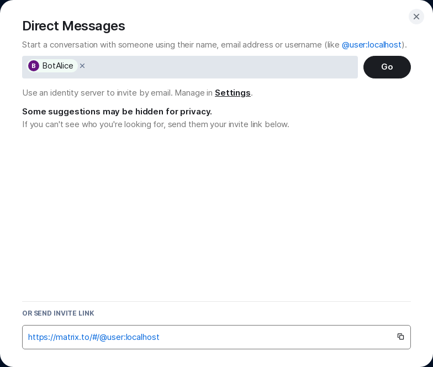The width and height of the screenshot is (433, 367).
Task: Focus the recipient search input field
Action: 221,67
